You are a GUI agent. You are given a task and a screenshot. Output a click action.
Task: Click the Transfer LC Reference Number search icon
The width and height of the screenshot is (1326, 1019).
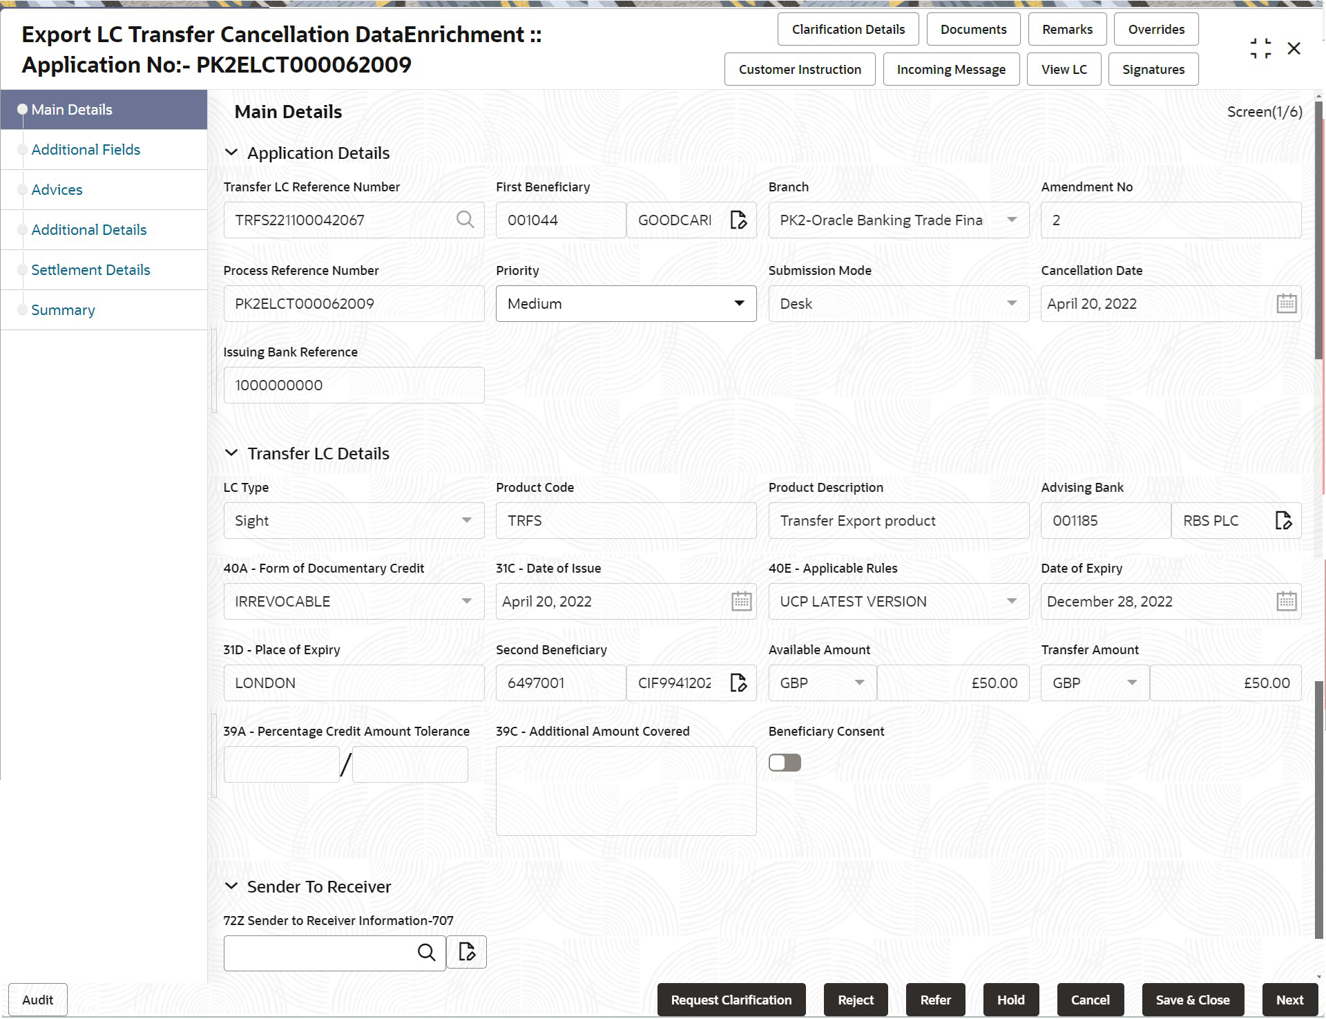(465, 220)
